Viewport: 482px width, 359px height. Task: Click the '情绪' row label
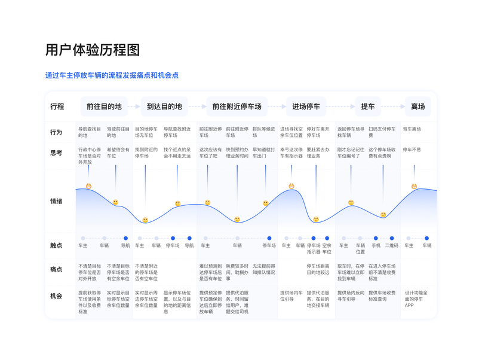click(56, 202)
